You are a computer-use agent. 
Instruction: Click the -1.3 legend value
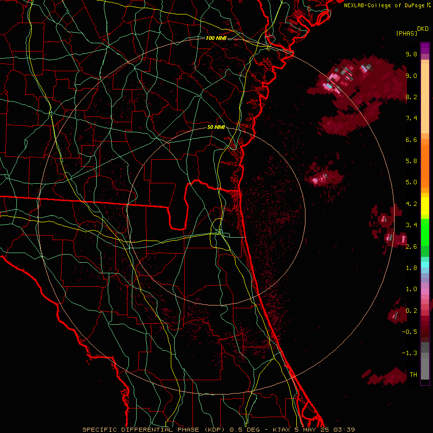pyautogui.click(x=409, y=353)
